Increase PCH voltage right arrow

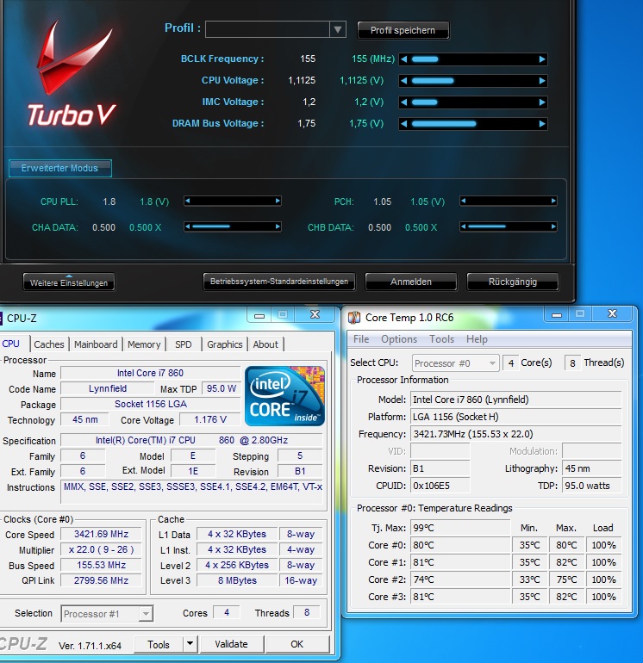[553, 201]
